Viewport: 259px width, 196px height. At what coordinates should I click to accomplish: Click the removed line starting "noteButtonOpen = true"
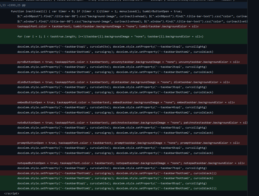pos(123,122)
